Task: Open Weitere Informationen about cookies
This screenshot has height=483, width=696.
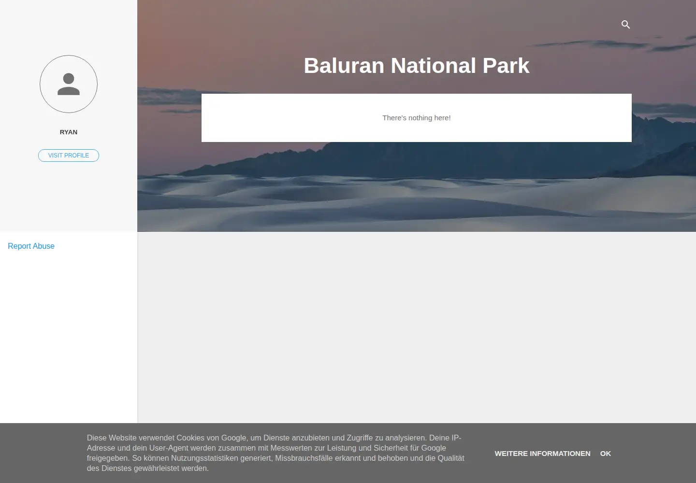Action: coord(542,454)
